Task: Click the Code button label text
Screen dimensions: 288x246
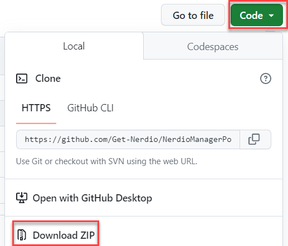Action: coord(251,16)
